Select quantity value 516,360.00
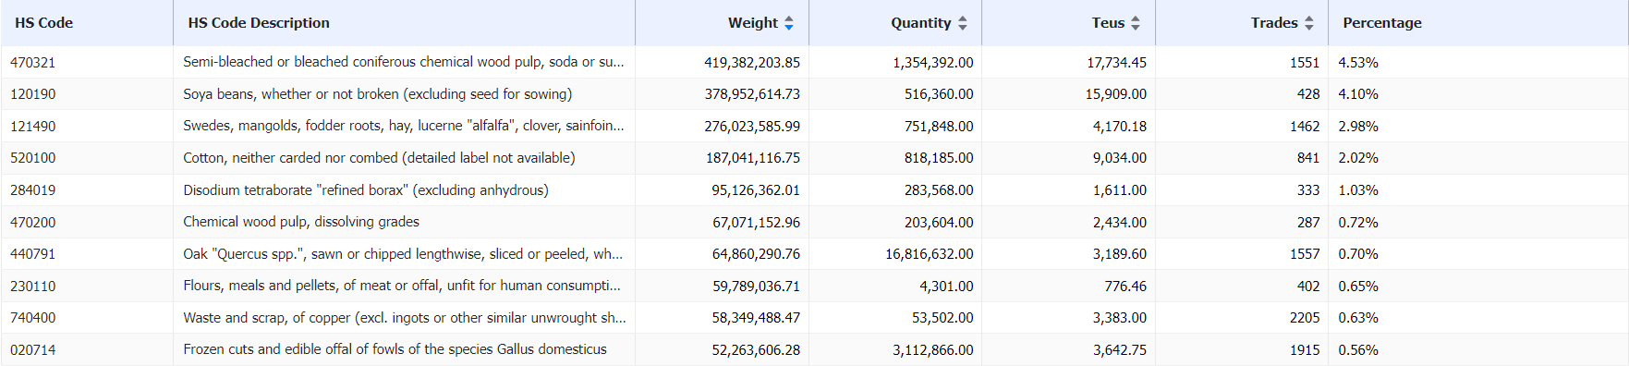1629x366 pixels. pos(939,94)
